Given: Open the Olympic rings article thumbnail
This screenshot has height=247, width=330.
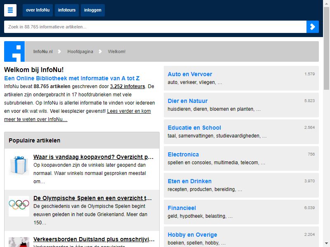Looking at the screenshot, I should click(19, 206).
